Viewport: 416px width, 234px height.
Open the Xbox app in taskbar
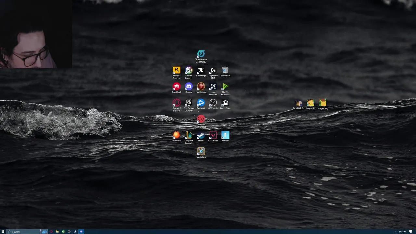(x=63, y=231)
